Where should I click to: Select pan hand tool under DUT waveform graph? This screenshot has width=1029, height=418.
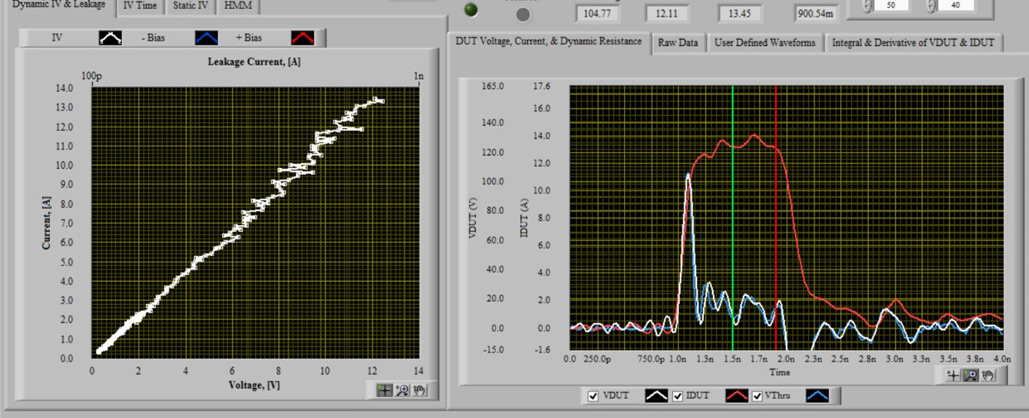coord(988,375)
